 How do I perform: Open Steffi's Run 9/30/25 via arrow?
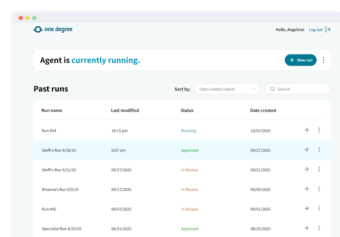(306, 150)
